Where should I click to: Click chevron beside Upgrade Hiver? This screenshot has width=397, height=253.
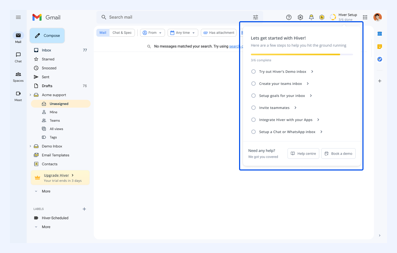pos(73,175)
